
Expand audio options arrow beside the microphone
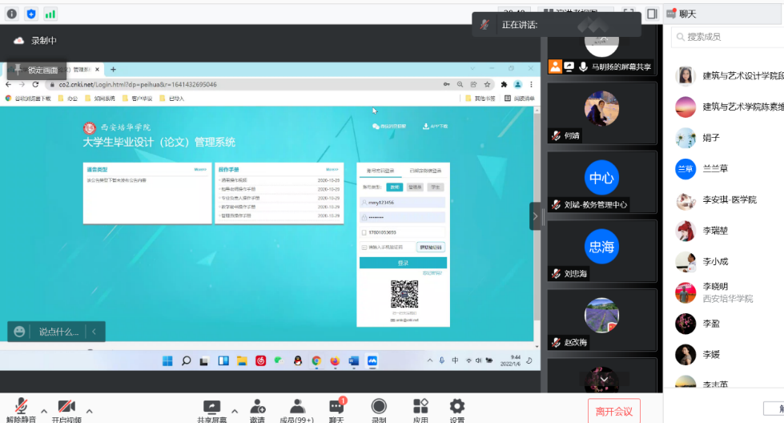click(x=44, y=411)
